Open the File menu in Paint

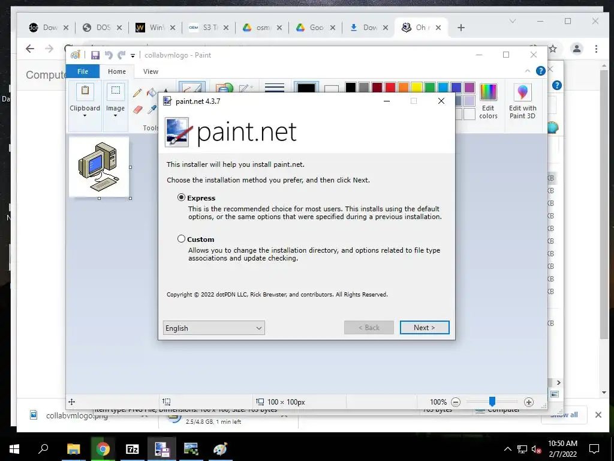tap(83, 71)
